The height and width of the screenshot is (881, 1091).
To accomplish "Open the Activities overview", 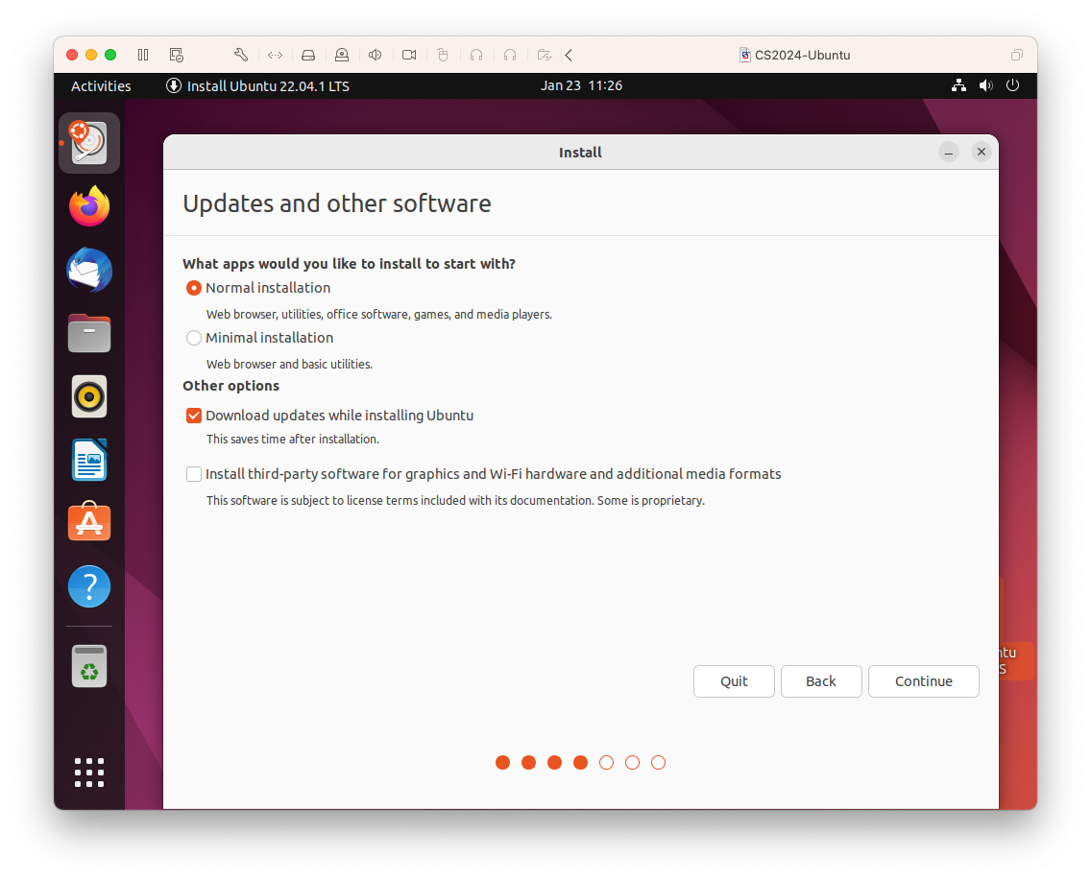I will [x=101, y=85].
